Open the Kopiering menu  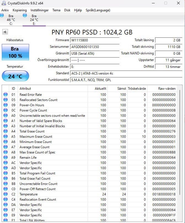[x=20, y=10]
